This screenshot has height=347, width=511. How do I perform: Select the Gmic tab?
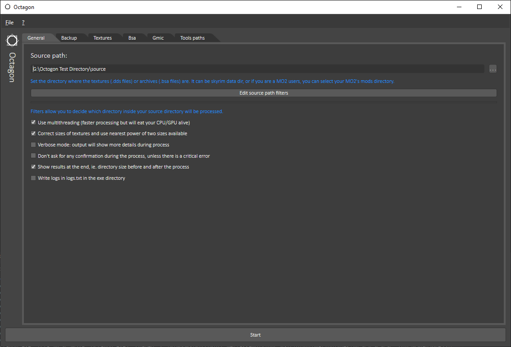(158, 38)
